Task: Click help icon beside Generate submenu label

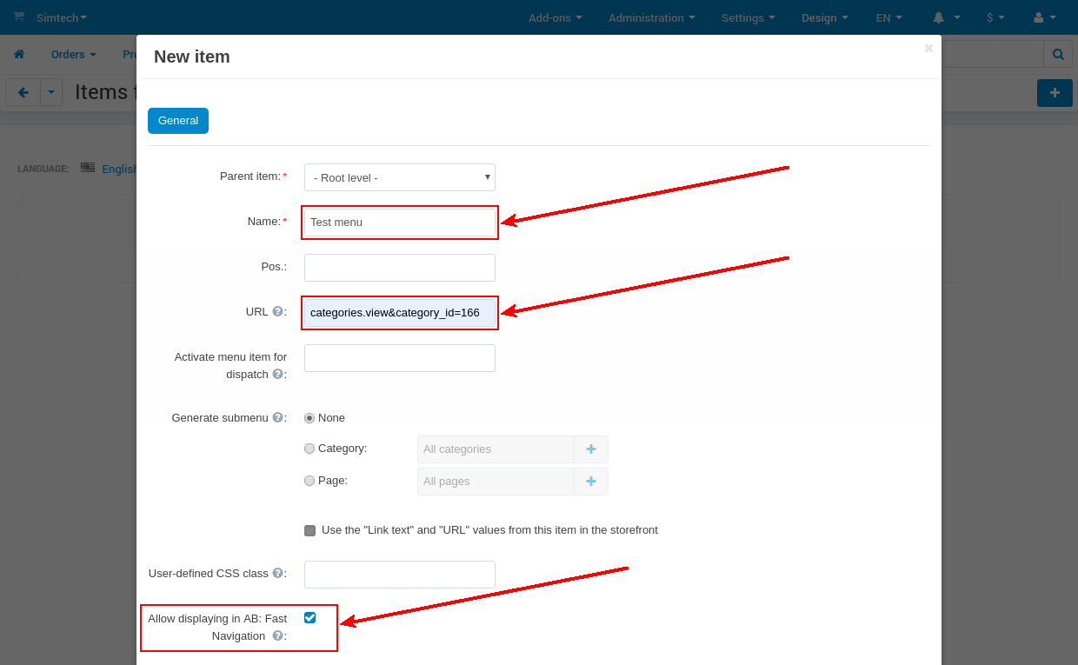Action: 277,417
